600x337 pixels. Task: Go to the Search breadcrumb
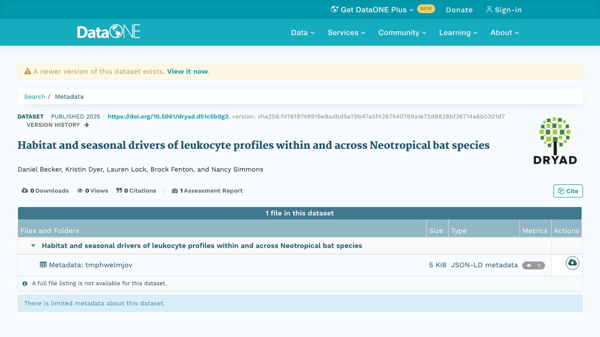(x=35, y=96)
